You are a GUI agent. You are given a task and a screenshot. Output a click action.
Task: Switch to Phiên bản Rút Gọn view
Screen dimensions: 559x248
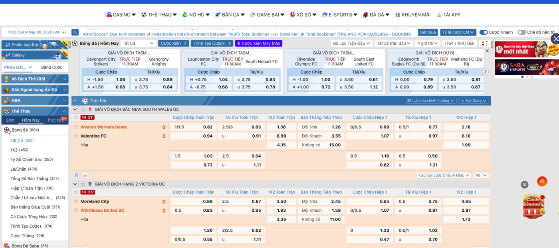click(35, 45)
